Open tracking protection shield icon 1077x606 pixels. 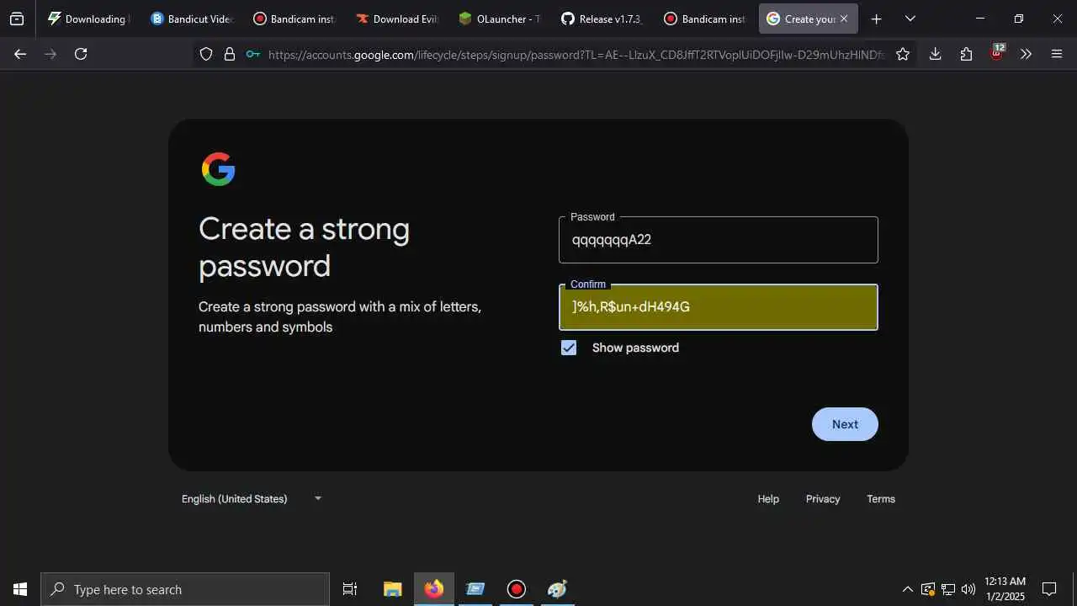pos(206,55)
